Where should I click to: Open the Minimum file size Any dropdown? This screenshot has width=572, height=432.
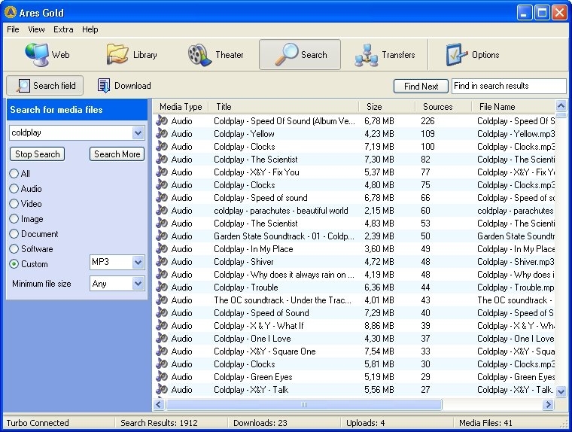[138, 284]
